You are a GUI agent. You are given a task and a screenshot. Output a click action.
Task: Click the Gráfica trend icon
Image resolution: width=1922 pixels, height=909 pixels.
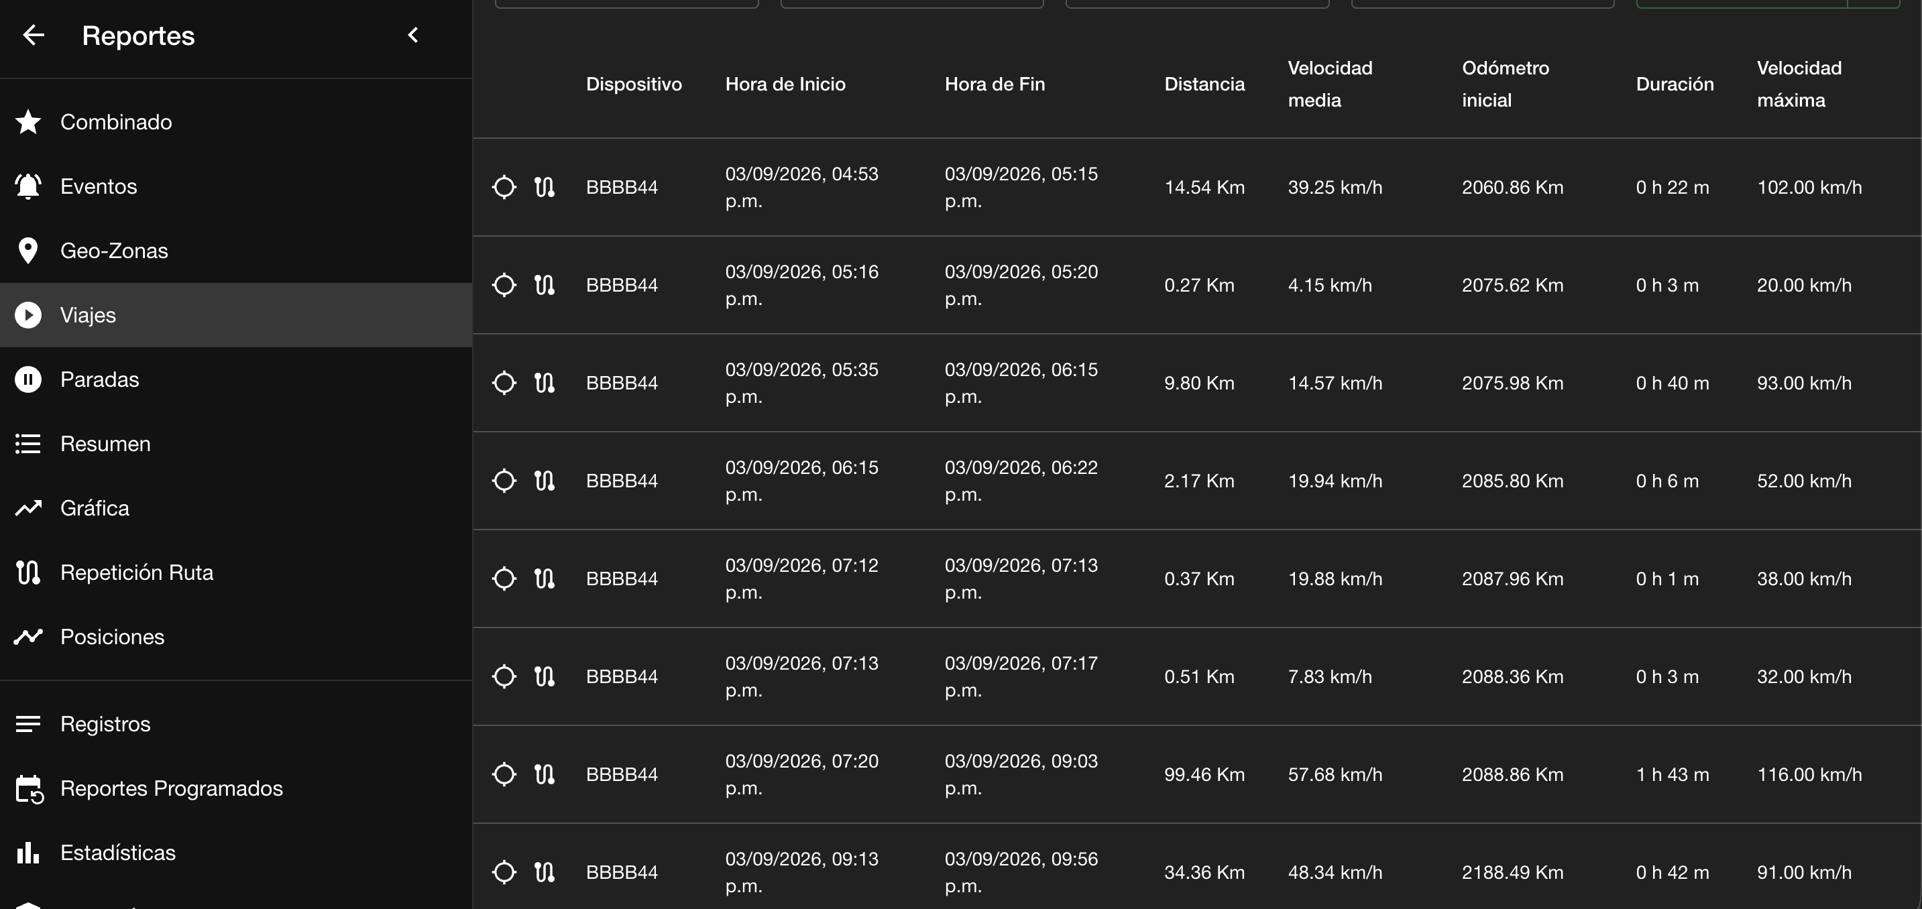28,508
